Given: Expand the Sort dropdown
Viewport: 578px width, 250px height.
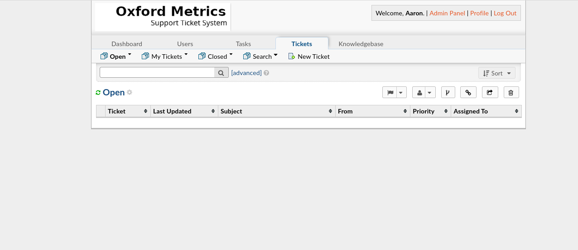Looking at the screenshot, I should (x=496, y=73).
